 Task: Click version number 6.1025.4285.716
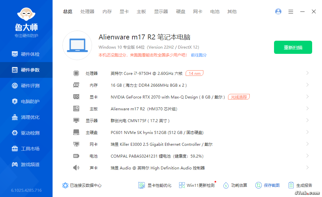pos(26,190)
